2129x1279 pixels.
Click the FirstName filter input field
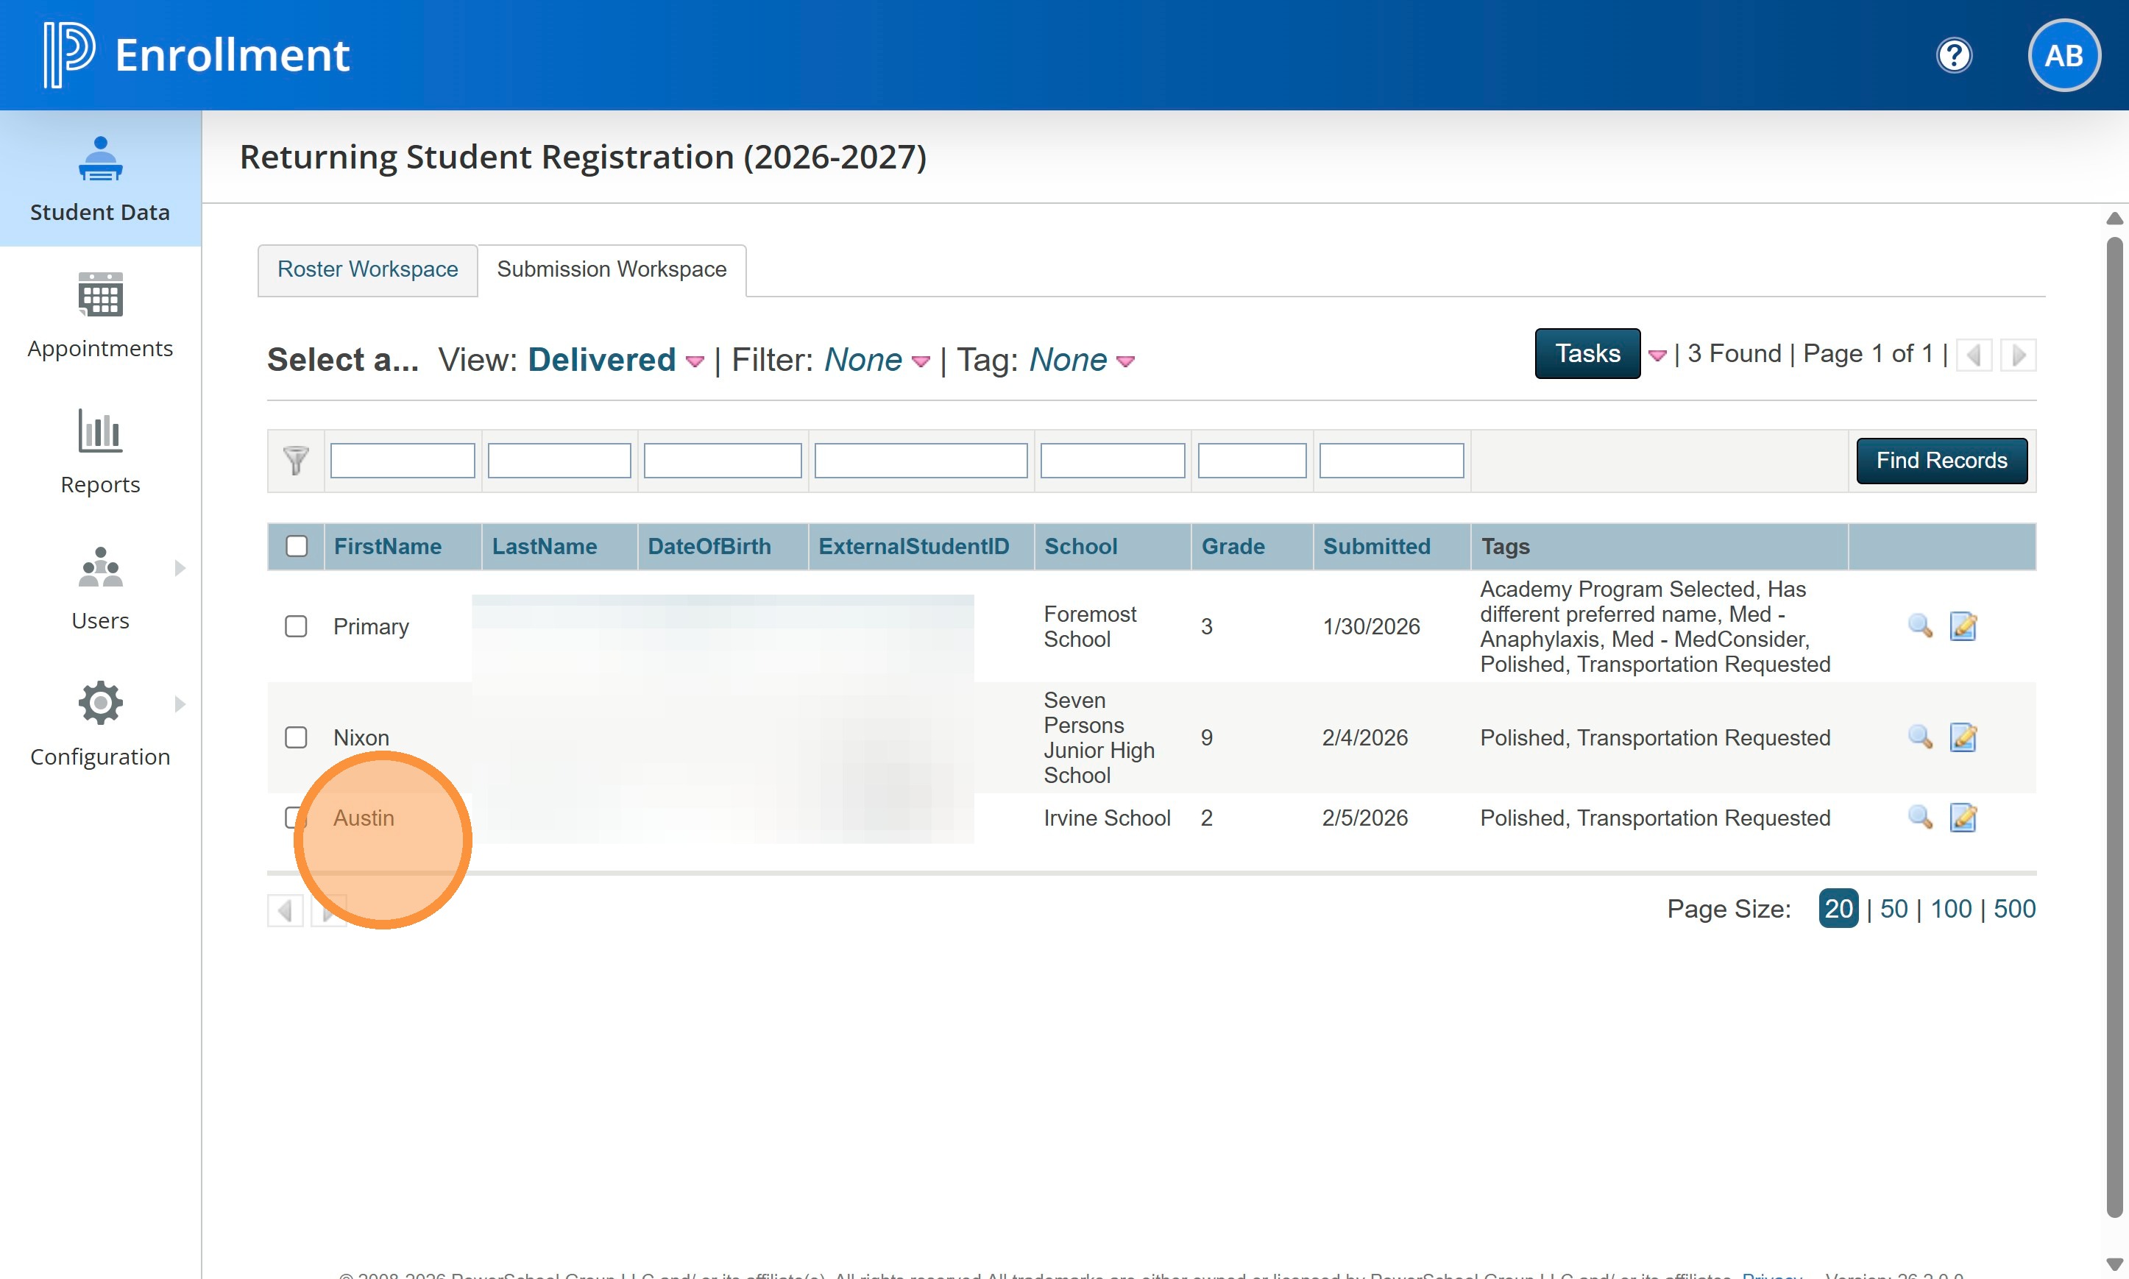[x=403, y=461]
